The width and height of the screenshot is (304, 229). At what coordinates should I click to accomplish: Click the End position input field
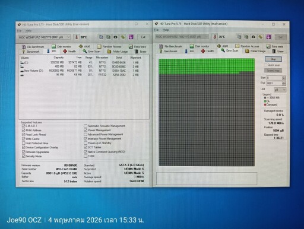tap(274, 83)
